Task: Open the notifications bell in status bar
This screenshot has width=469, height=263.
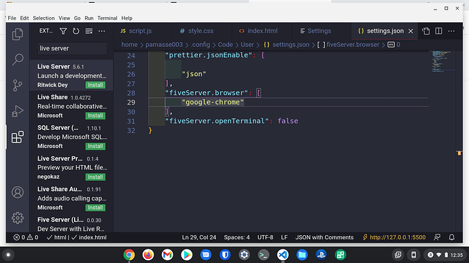Action: 451,237
